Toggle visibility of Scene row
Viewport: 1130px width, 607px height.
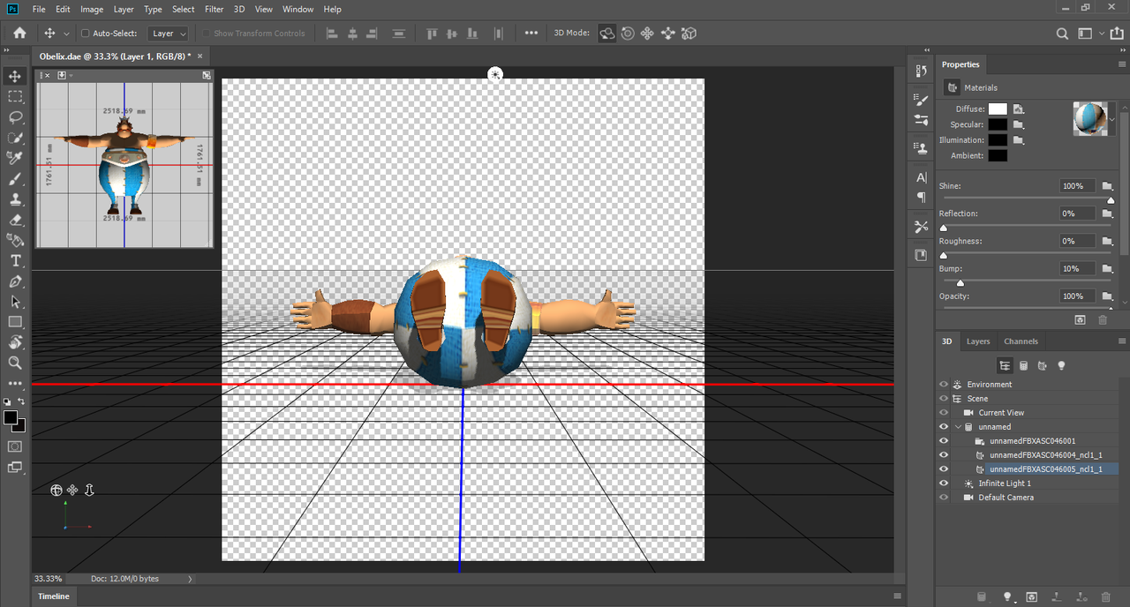944,399
